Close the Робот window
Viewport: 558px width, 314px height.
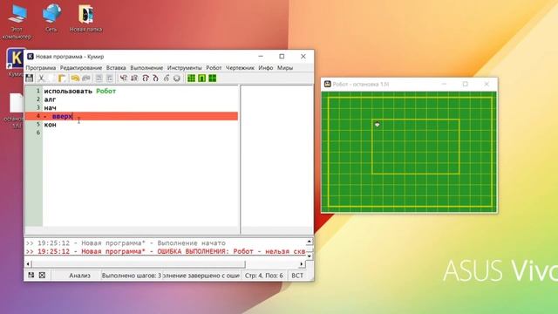click(487, 84)
